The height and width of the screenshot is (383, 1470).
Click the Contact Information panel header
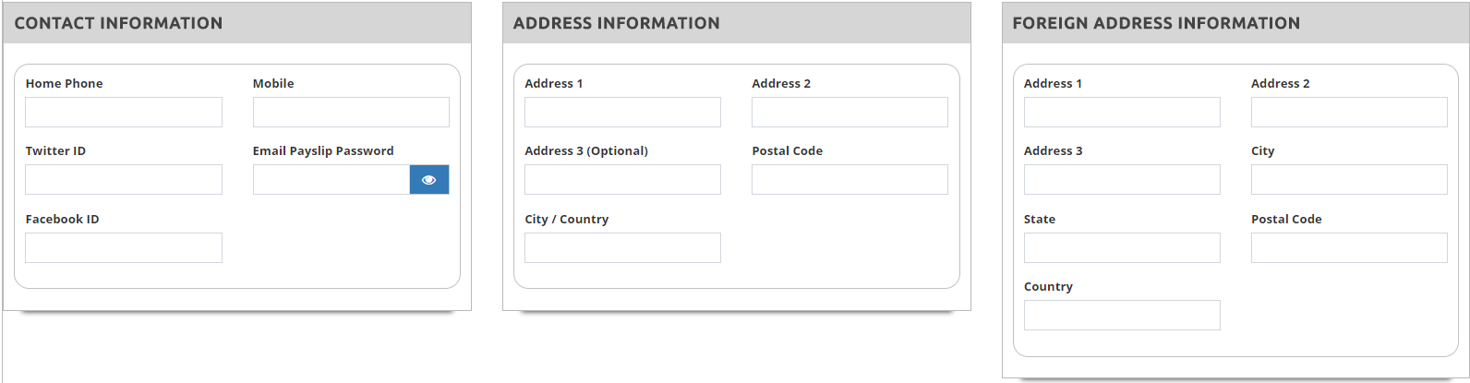click(237, 23)
